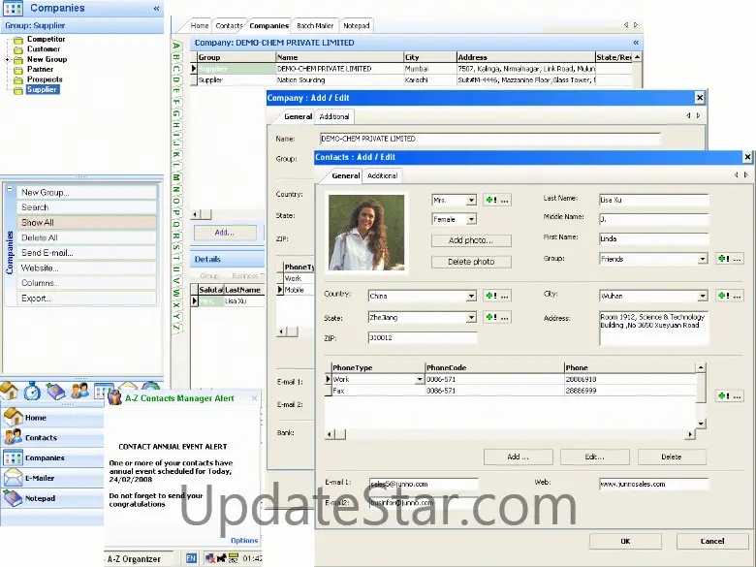Switch to the Notepad tab

tap(357, 25)
